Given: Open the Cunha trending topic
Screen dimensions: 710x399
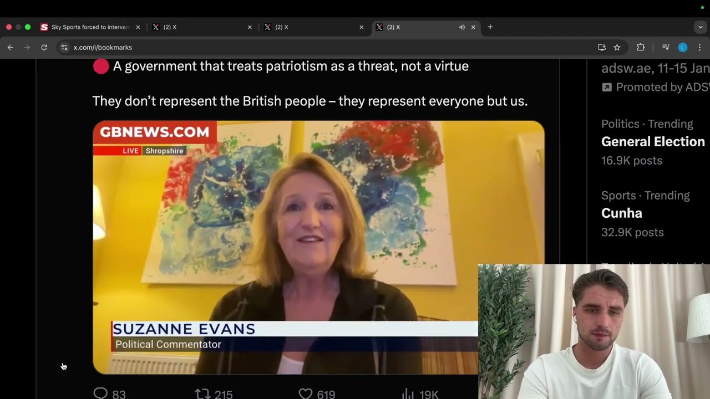Looking at the screenshot, I should [622, 213].
